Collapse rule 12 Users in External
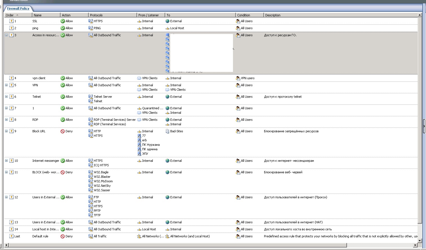Screen dimensions: 426x250 [6, 197]
